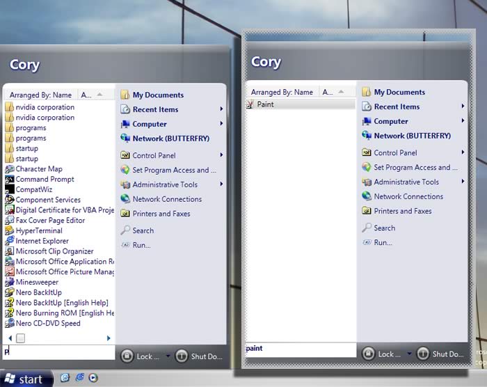The width and height of the screenshot is (487, 387).
Task: Open My Documents in paint-search Start menu
Action: tap(393, 92)
